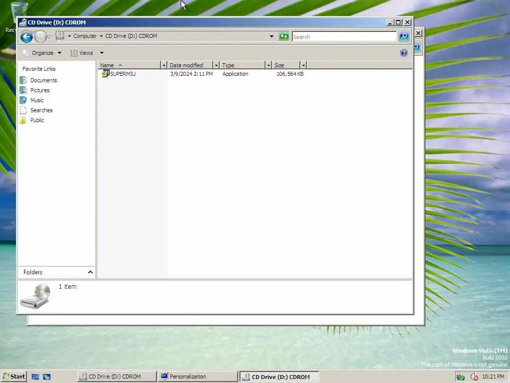Click the Searches icon in sidebar
The height and width of the screenshot is (383, 510).
23,110
